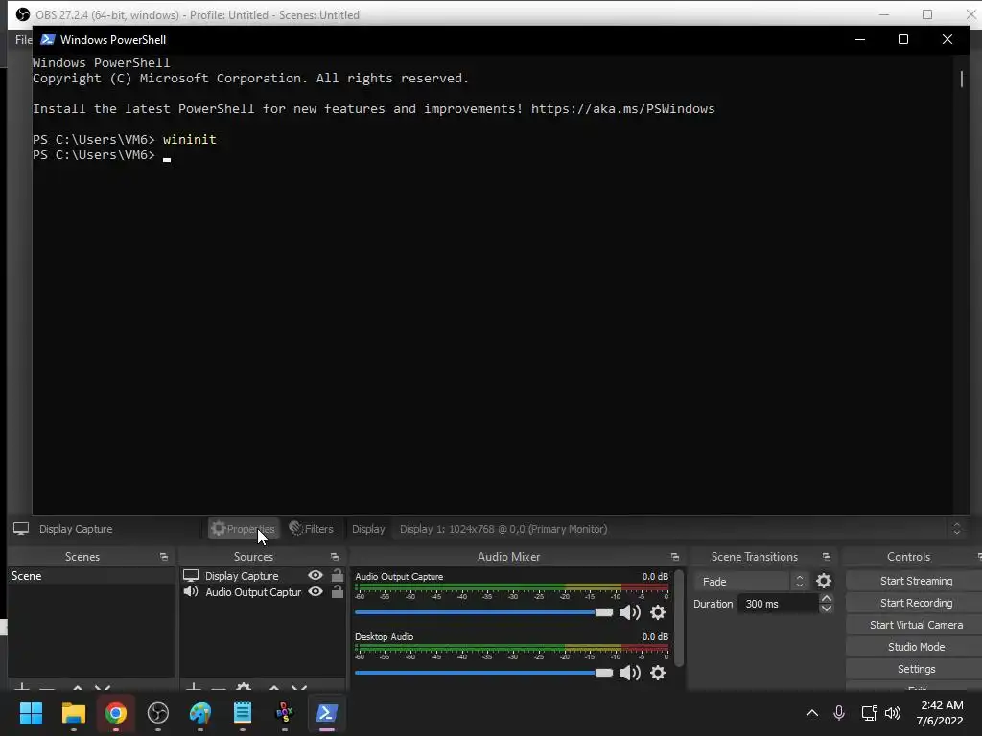Open OBS Settings from the Controls dock
The height and width of the screenshot is (736, 982).
916,669
